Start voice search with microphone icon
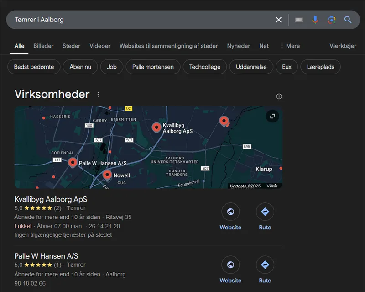 click(315, 20)
